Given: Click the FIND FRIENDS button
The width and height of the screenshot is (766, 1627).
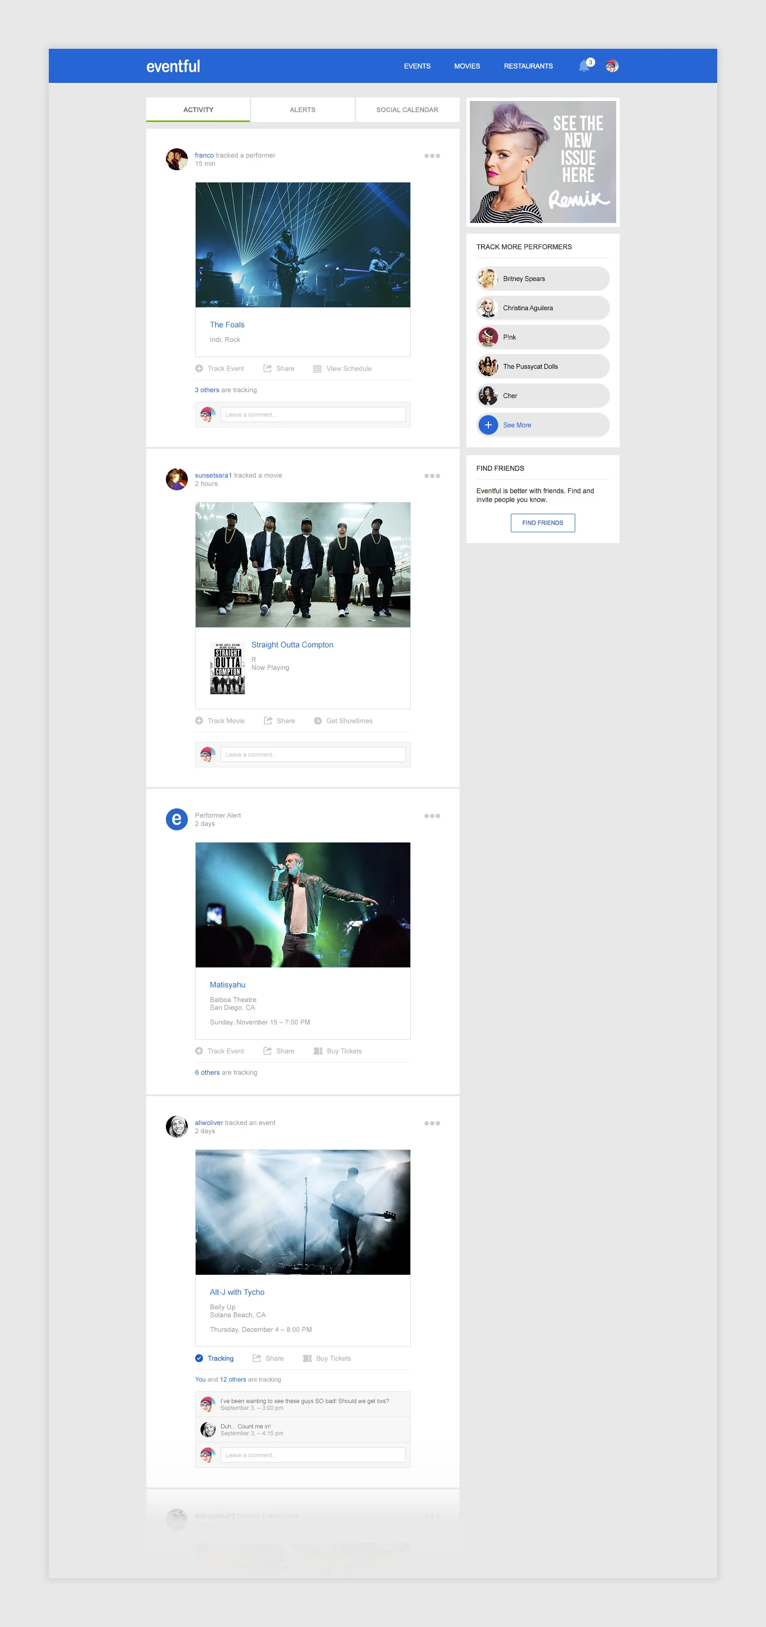Looking at the screenshot, I should click(x=543, y=523).
